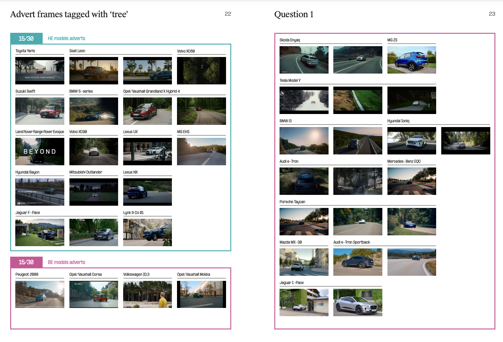Select the teal 15/30 counter badge
This screenshot has height=342, width=503.
[x=26, y=39]
